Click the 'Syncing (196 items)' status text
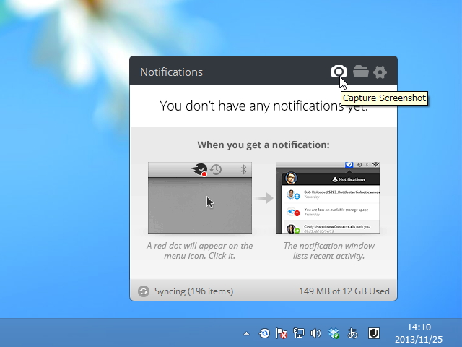Image resolution: width=462 pixels, height=347 pixels. [193, 291]
